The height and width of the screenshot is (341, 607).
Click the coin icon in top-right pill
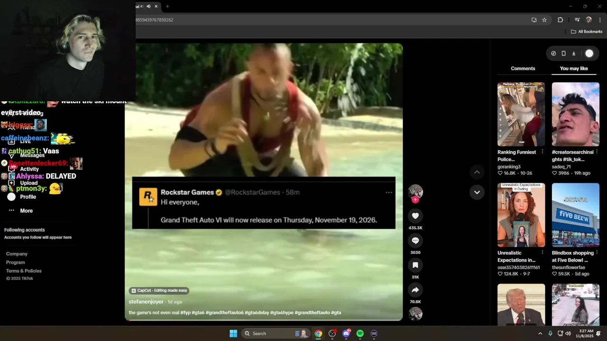[x=553, y=54]
